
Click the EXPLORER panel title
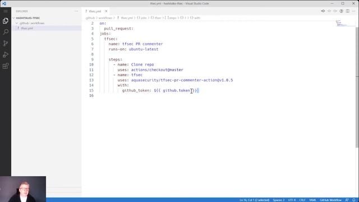22,11
